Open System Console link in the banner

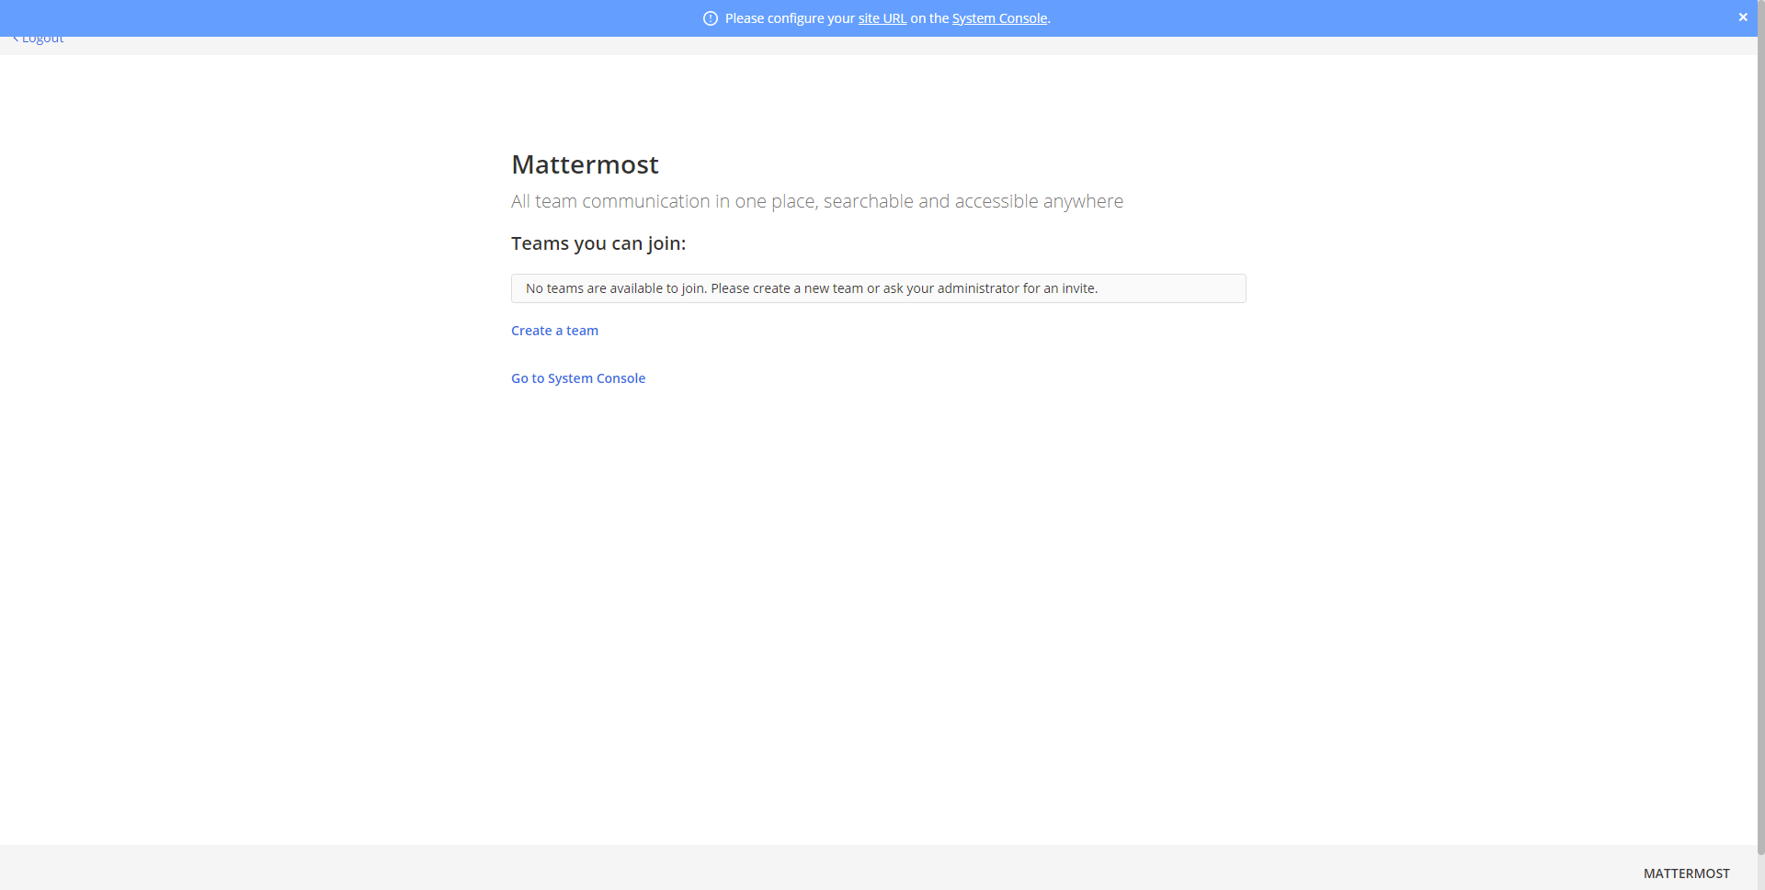999,18
